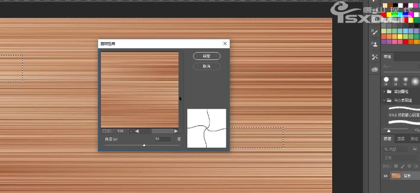Click the zoom out minus icon in dialog

[104, 131]
